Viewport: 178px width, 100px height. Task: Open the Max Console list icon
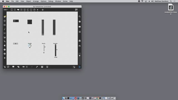pos(80,32)
